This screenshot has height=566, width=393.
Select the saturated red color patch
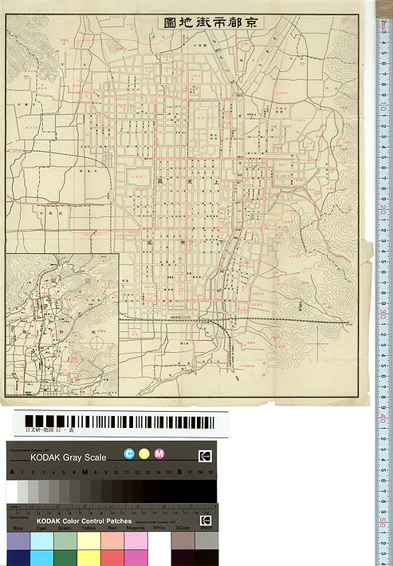[x=112, y=558]
